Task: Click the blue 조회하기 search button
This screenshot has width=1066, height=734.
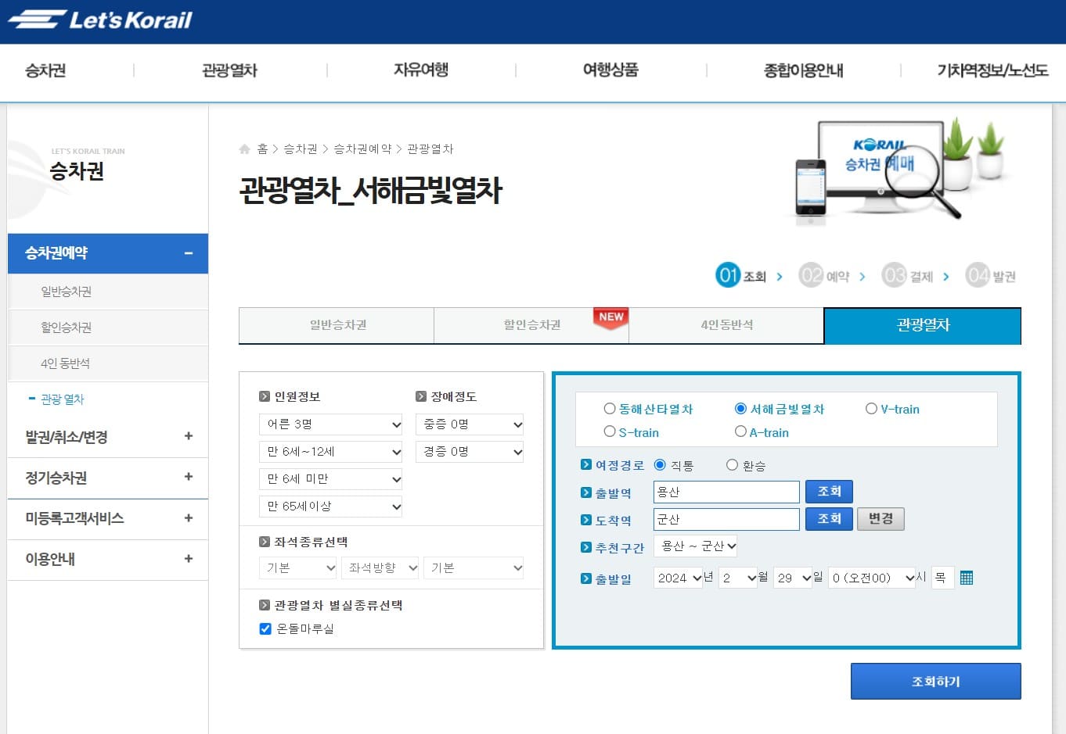Action: pos(935,681)
